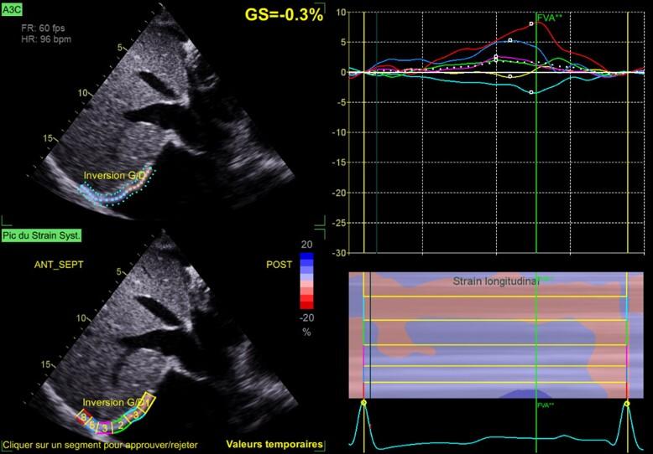Viewport: 653px width, 454px height.
Task: Click the Valeurs temporaires label
Action: pyautogui.click(x=274, y=445)
